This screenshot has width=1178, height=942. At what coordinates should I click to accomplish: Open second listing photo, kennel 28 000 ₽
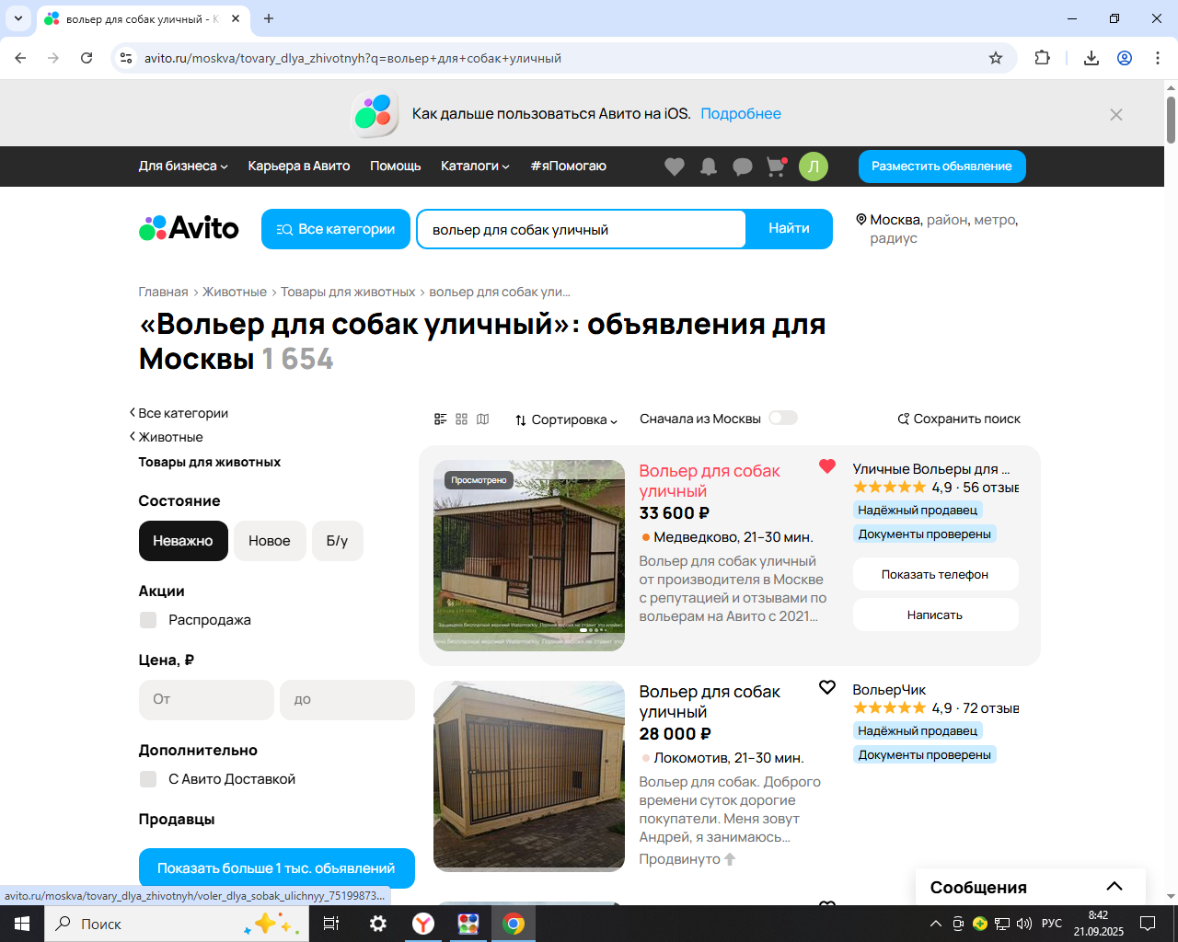(529, 776)
